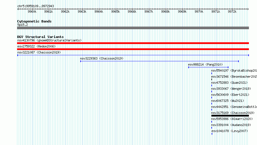Open nsv6067325 Wu2021 label
Image resolution: width=257 pixels, height=145 pixels.
pos(228,101)
